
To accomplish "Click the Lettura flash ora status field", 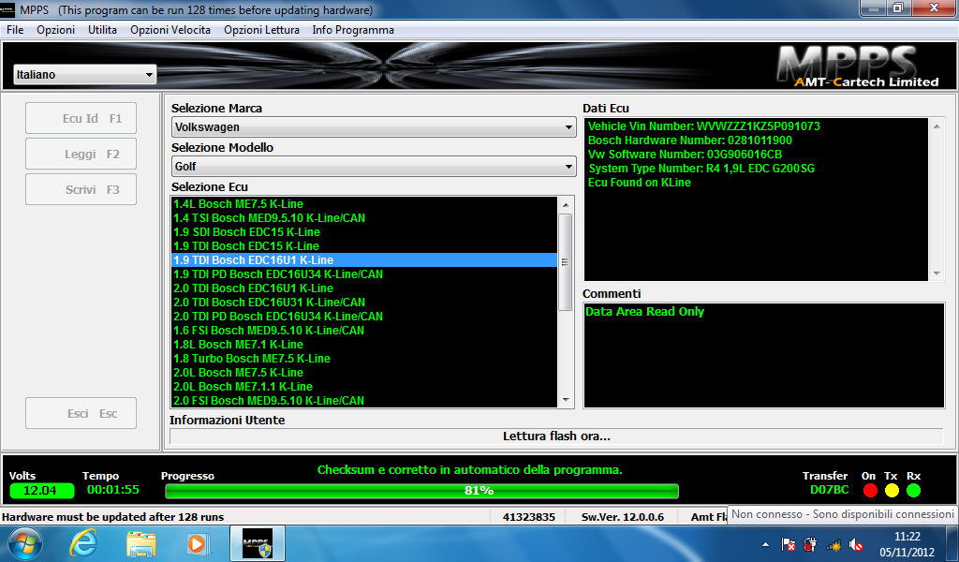I will [x=556, y=436].
